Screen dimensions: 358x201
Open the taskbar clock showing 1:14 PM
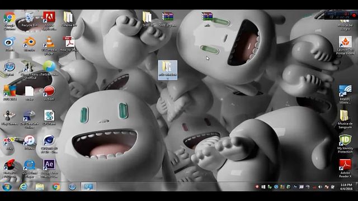[x=346, y=187]
